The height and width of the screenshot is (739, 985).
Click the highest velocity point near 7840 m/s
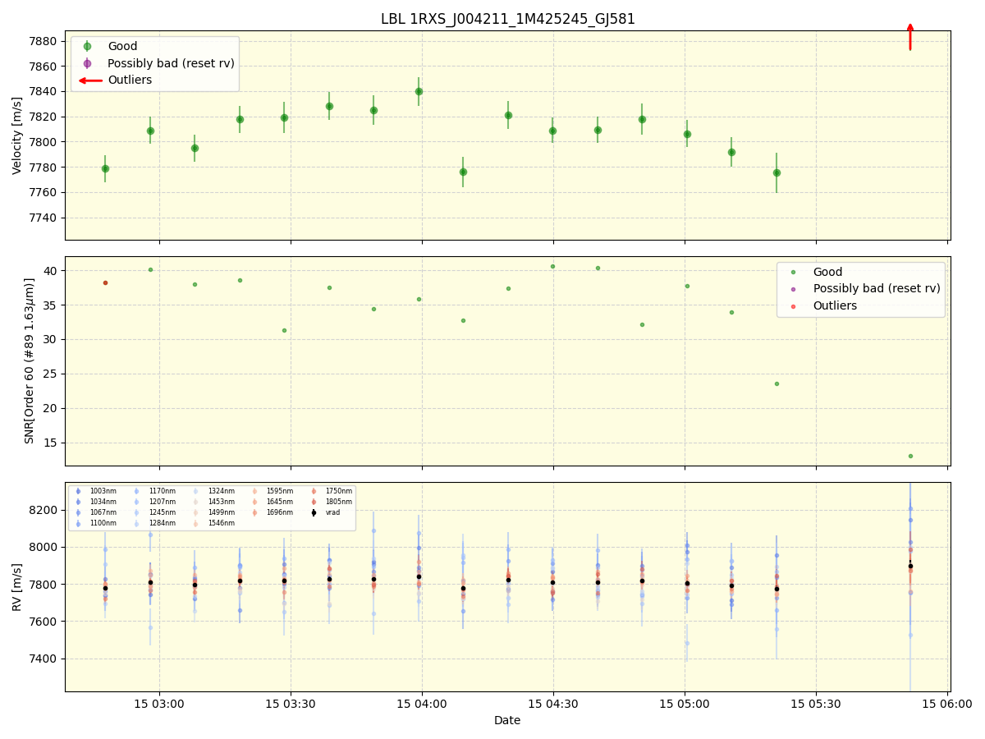click(419, 91)
